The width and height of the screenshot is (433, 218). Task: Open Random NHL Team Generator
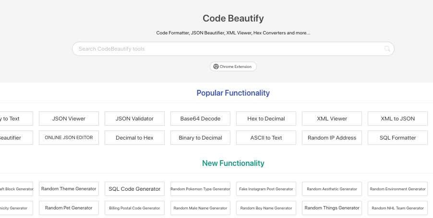click(397, 208)
